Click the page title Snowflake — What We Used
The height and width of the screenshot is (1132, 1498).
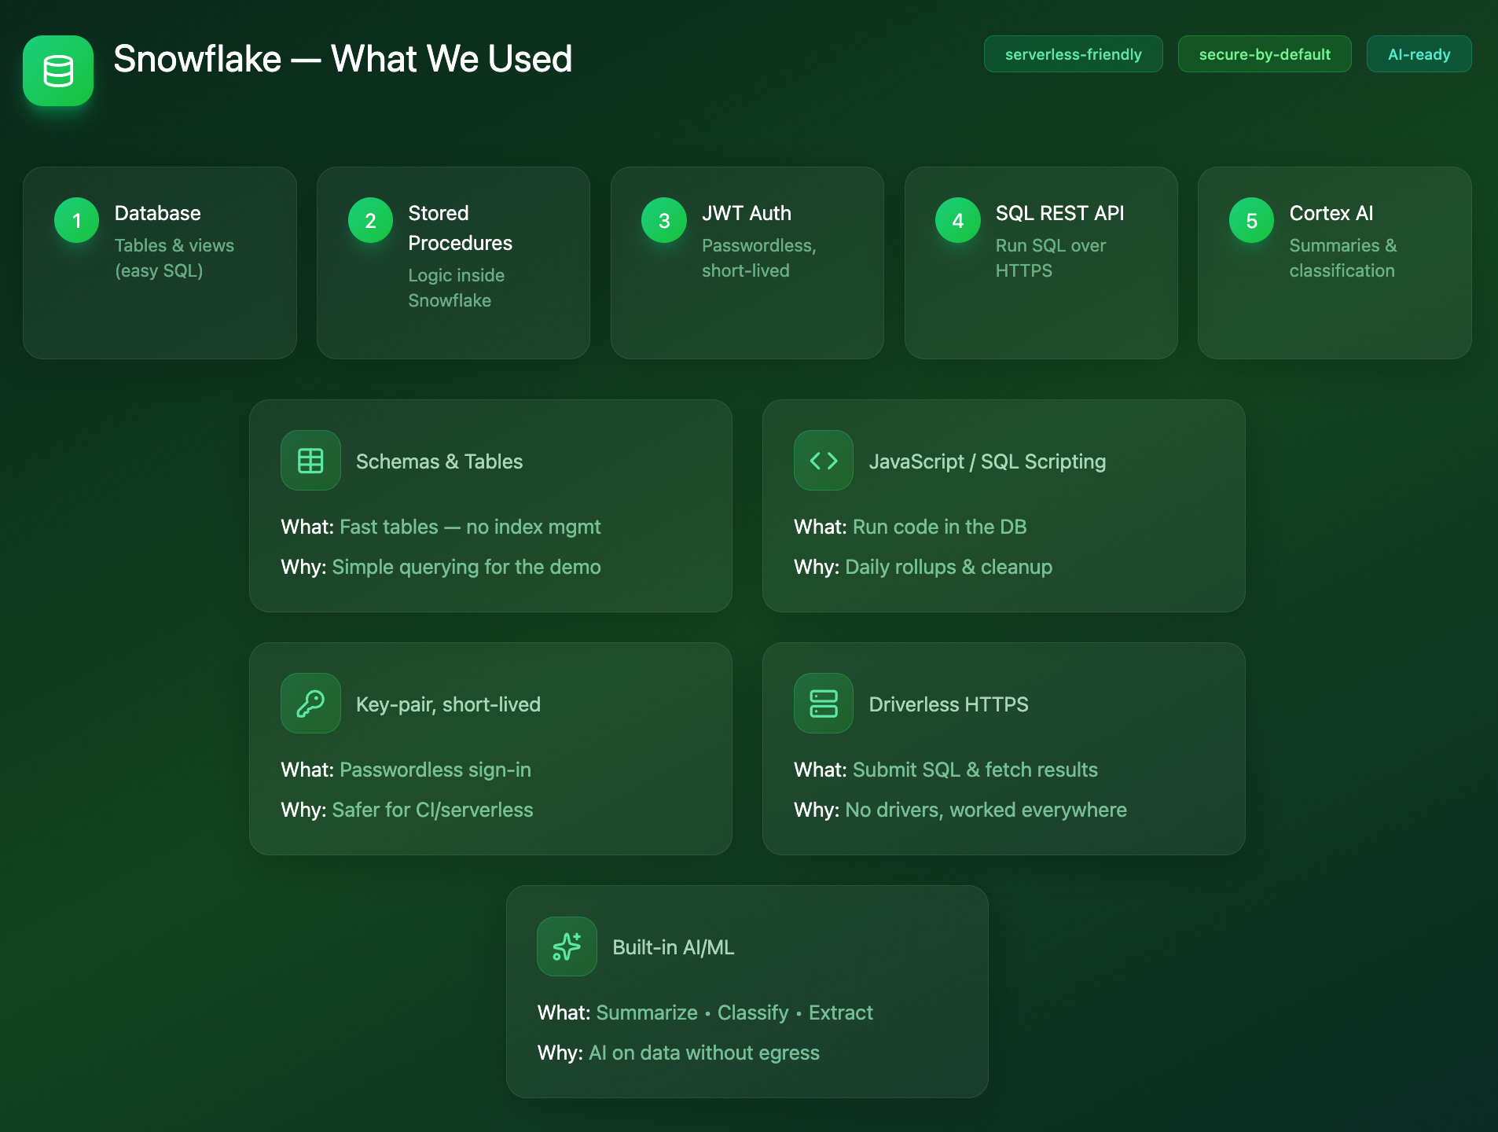343,59
